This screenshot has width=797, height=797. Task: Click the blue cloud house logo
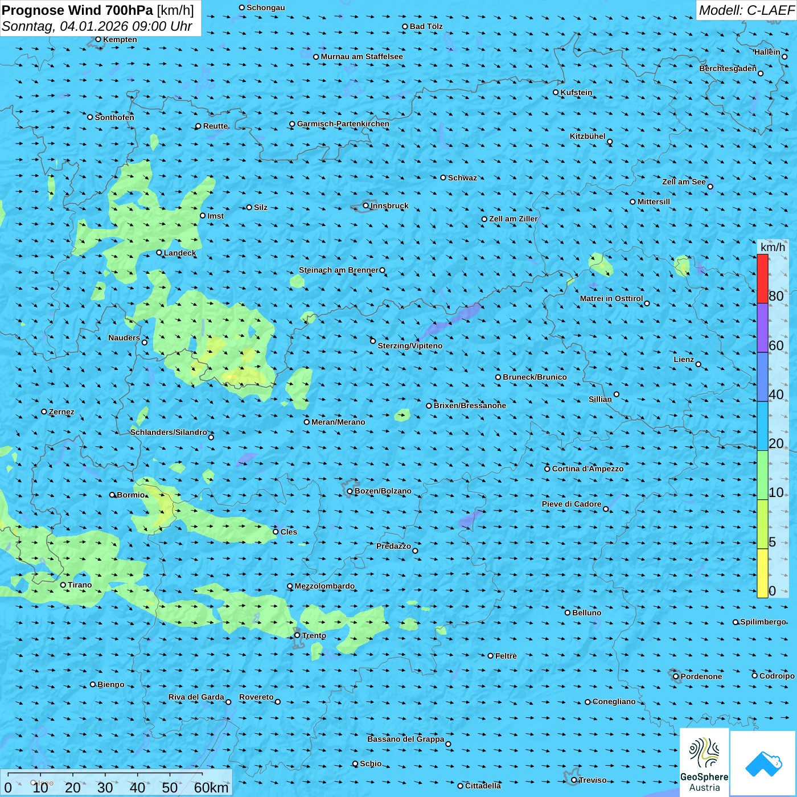tap(763, 763)
